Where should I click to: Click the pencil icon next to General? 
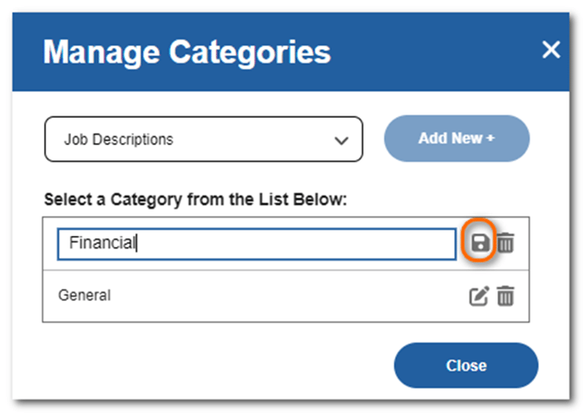coord(479,296)
